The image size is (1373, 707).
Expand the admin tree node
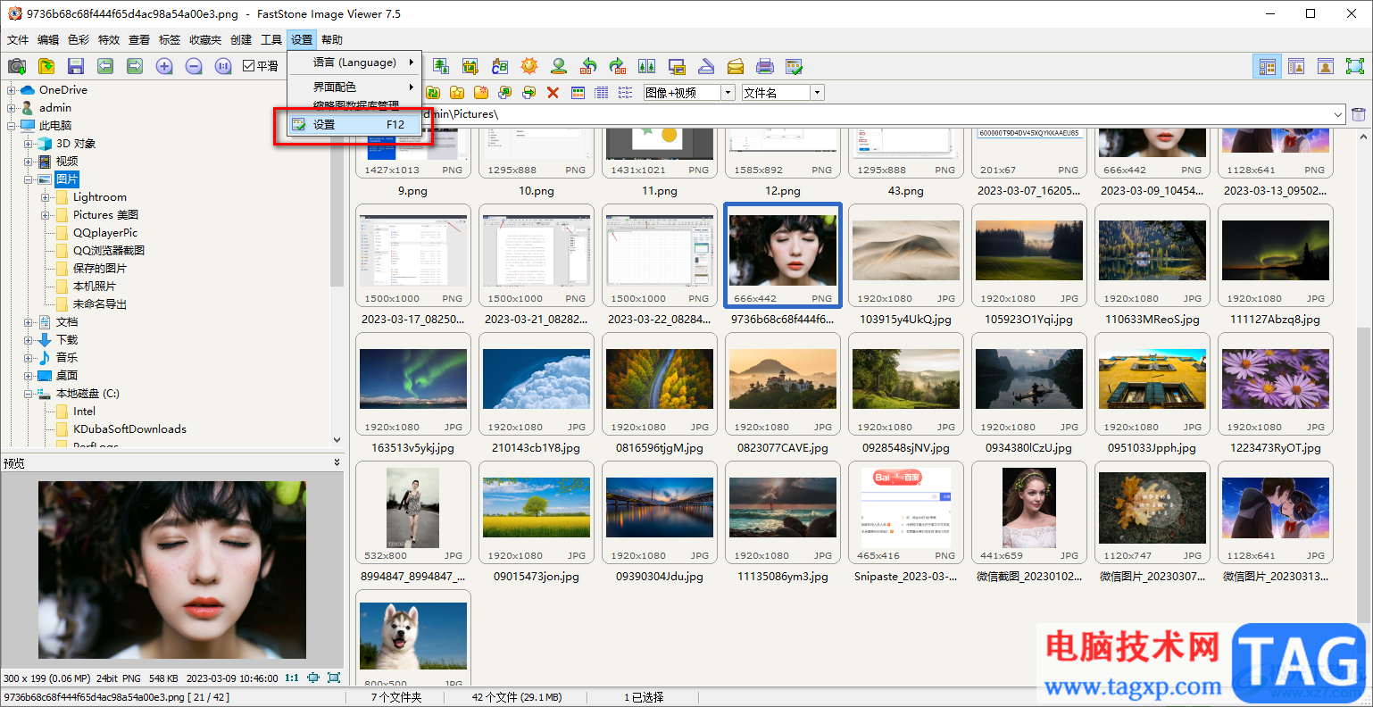pos(12,108)
